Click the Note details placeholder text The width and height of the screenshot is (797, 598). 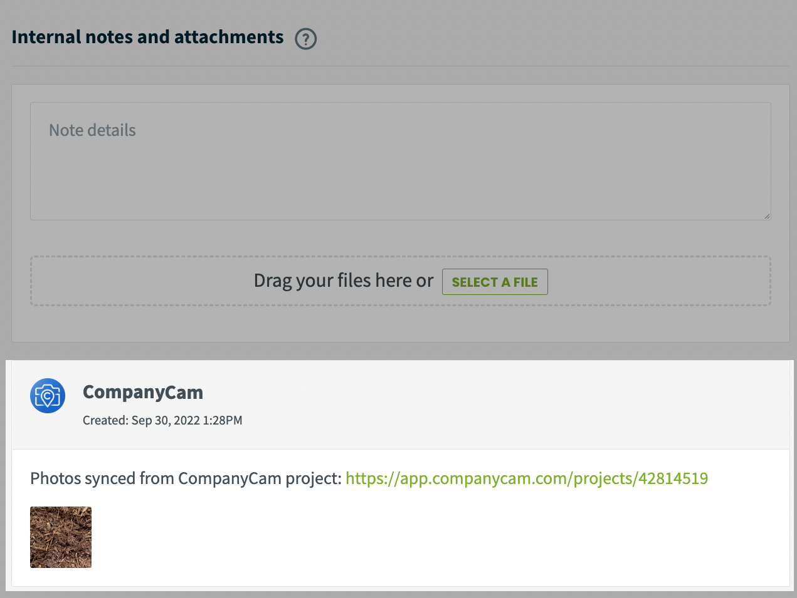[x=92, y=130]
